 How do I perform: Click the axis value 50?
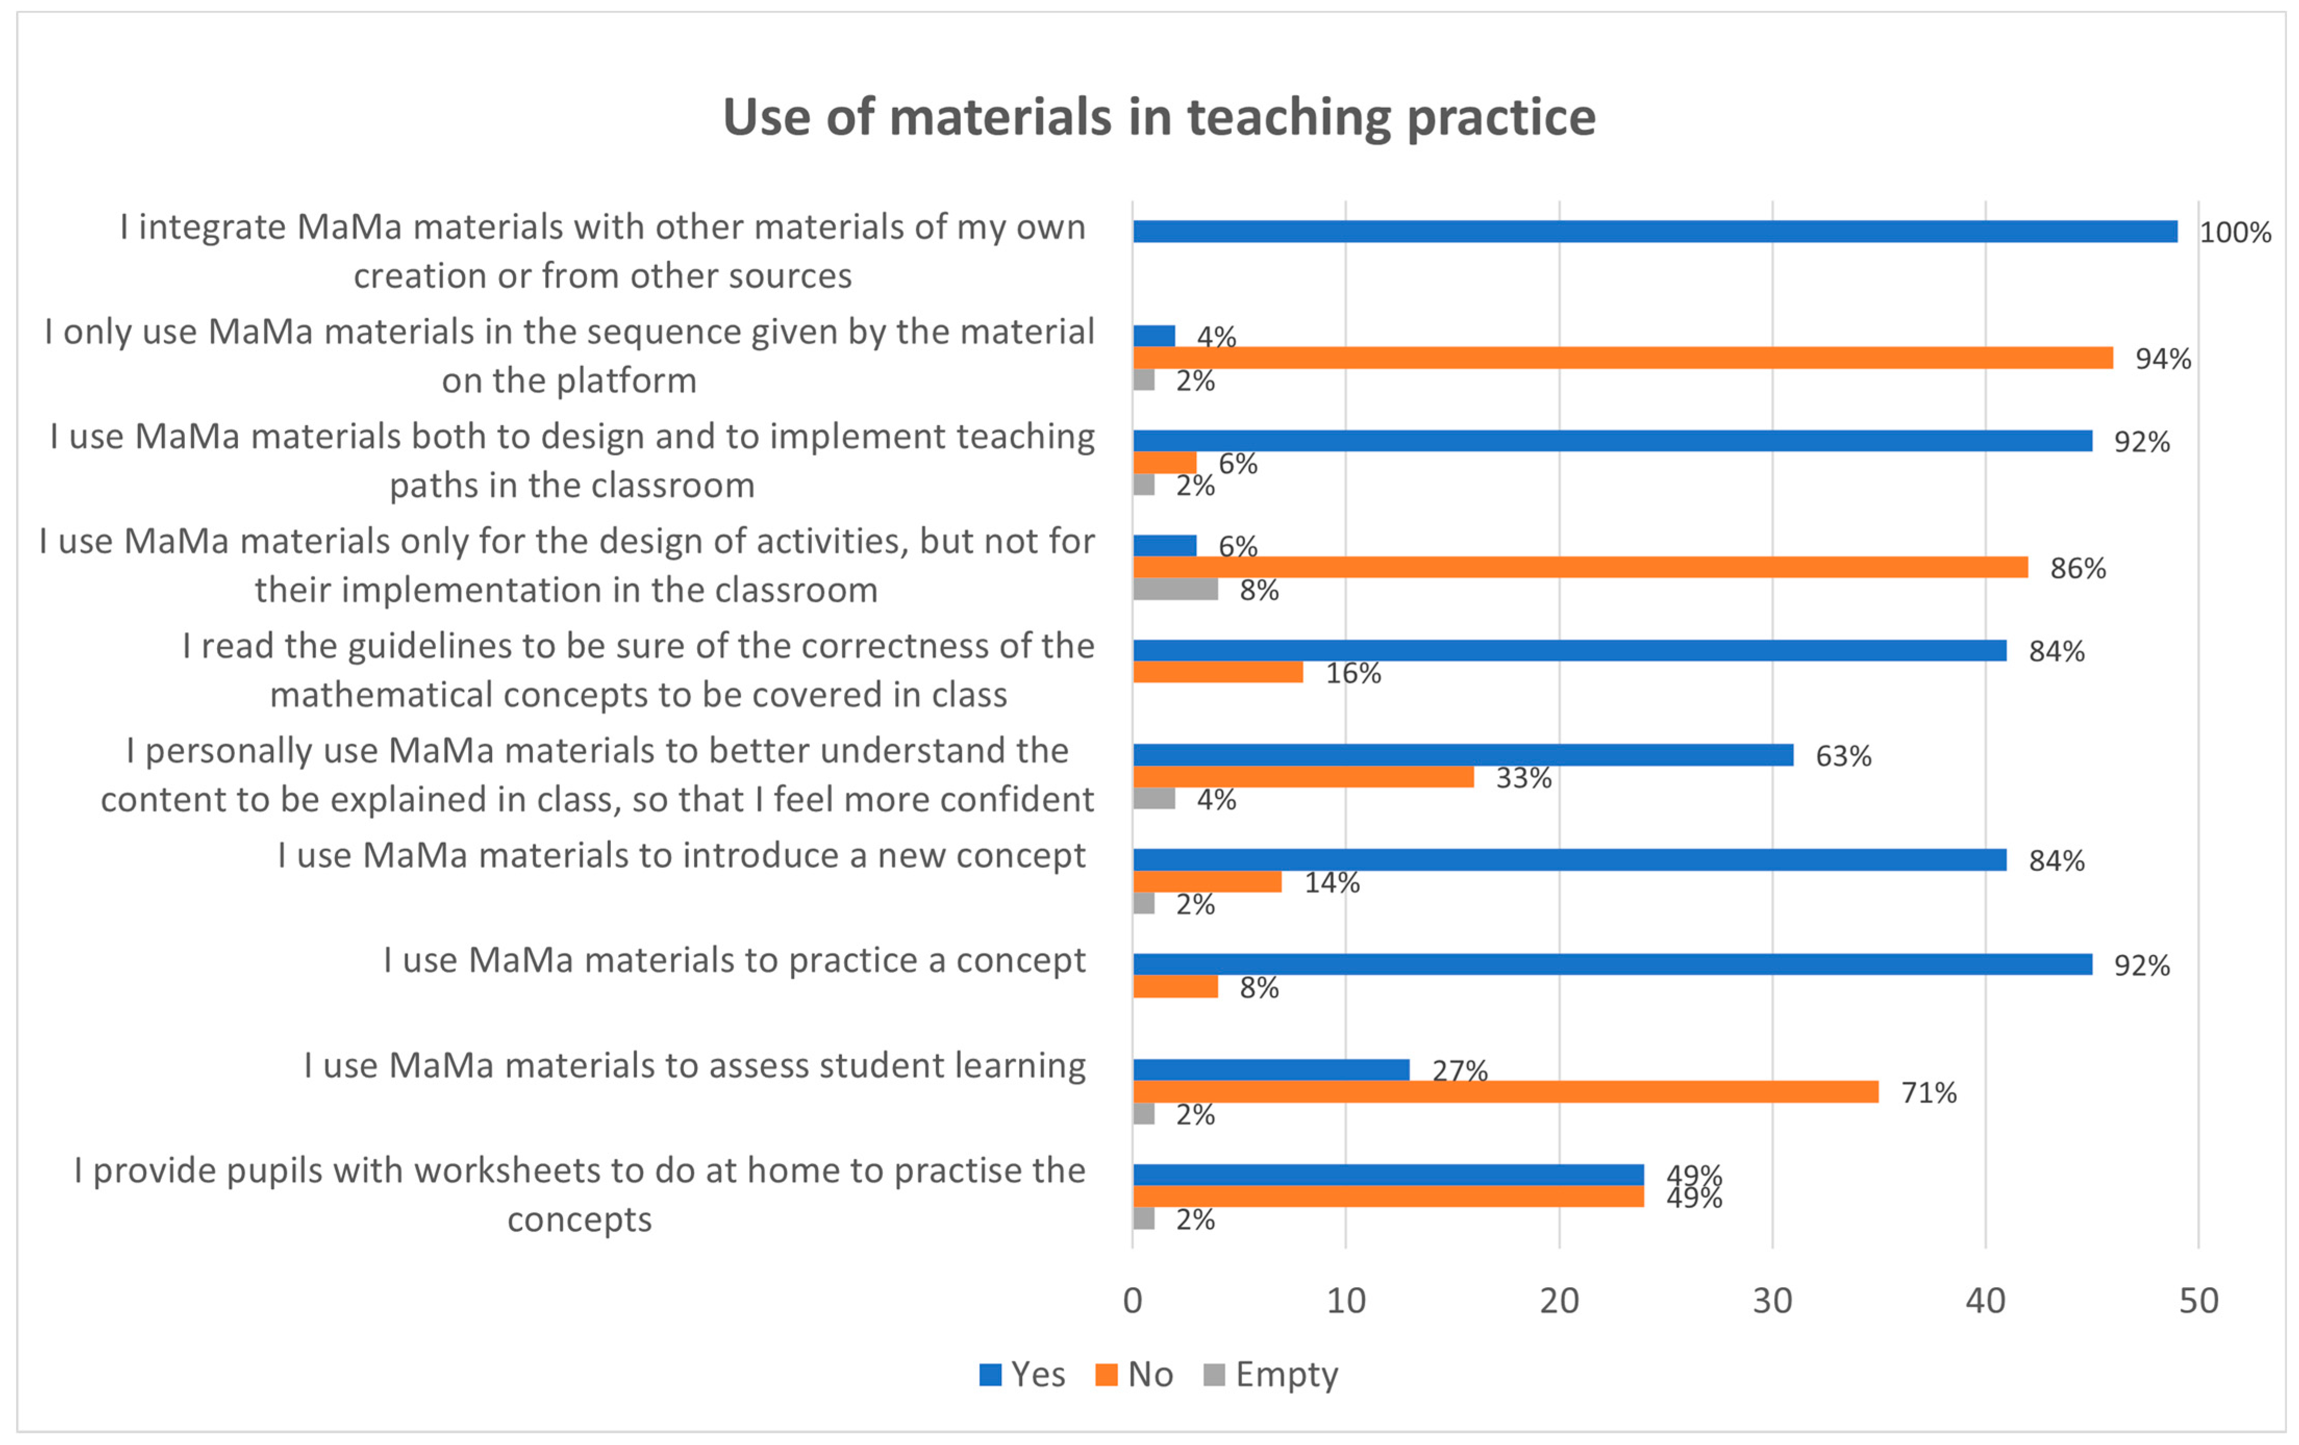pyautogui.click(x=2198, y=1301)
